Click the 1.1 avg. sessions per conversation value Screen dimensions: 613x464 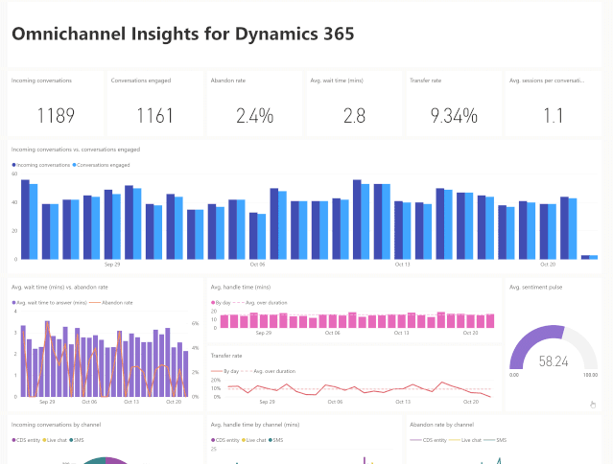point(554,116)
